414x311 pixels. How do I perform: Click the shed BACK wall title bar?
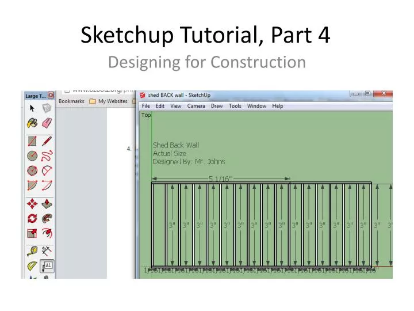(179, 95)
